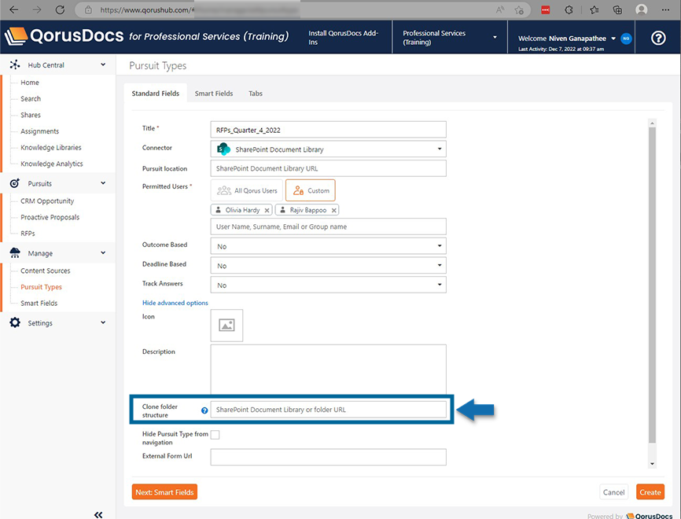Screen dimensions: 681x519
Task: Collapse the Hub Central section
Action: coord(103,64)
